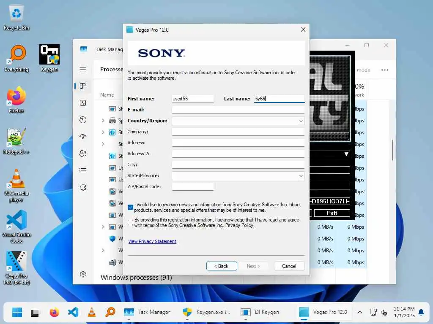The image size is (433, 324).
Task: Switch to Keygen.exe taskbar button
Action: 206,313
